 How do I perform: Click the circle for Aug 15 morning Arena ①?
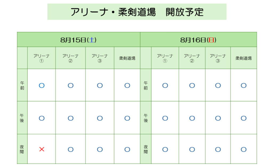point(42,86)
